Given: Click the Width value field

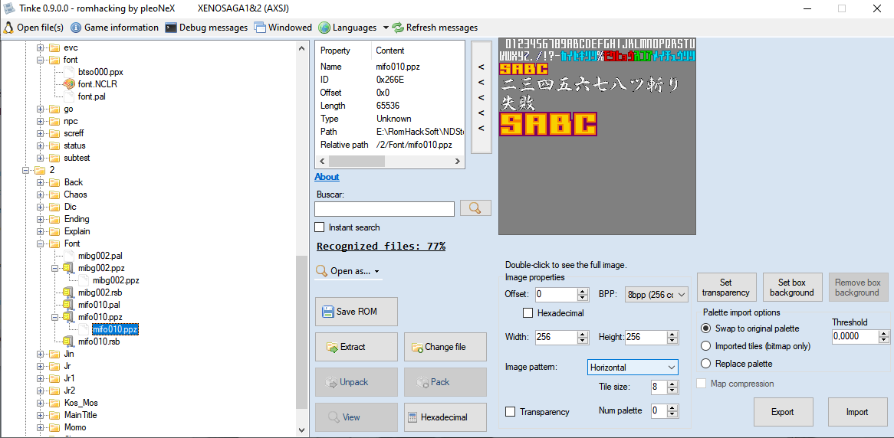Looking at the screenshot, I should pos(557,337).
